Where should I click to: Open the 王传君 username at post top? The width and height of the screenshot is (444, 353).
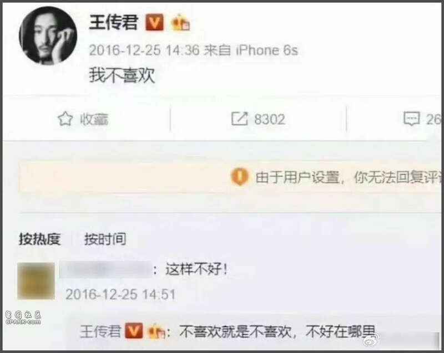click(114, 23)
